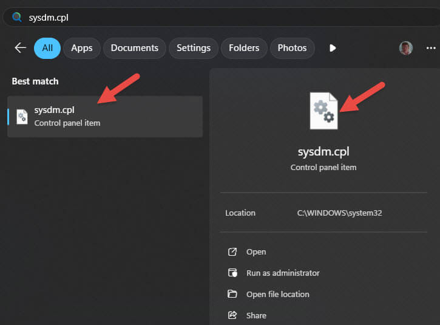The image size is (440, 325).
Task: Filter results by Documents
Action: (134, 48)
